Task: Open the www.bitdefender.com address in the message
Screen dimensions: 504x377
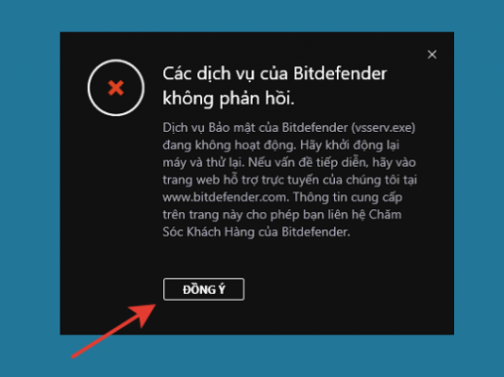Action: coord(224,197)
